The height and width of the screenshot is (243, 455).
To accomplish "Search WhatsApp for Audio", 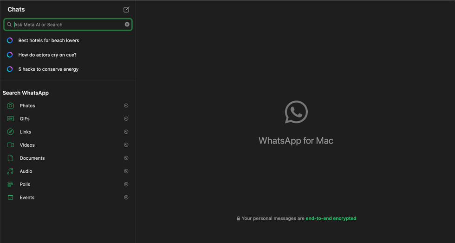I will (68, 171).
